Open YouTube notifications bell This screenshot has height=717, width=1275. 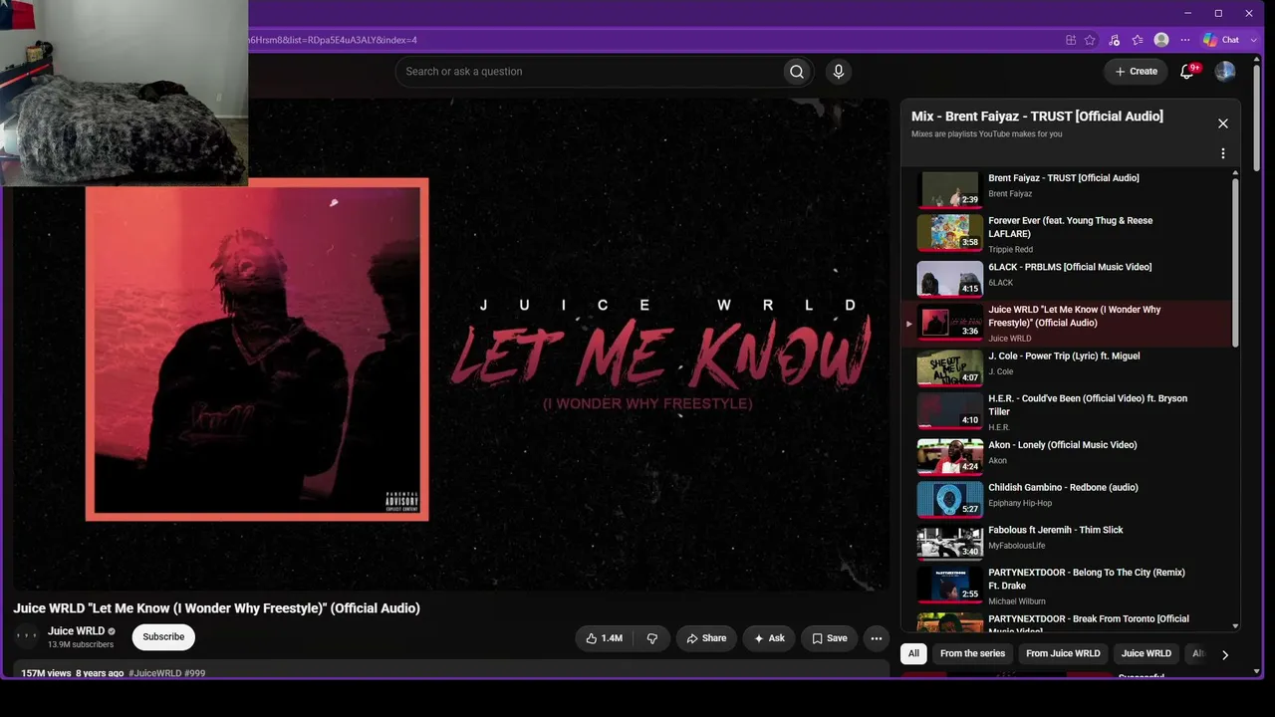tap(1186, 72)
